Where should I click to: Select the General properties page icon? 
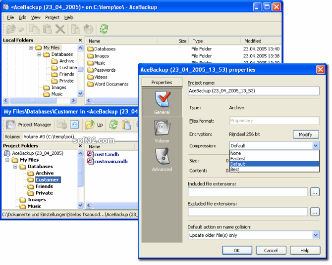point(162,102)
